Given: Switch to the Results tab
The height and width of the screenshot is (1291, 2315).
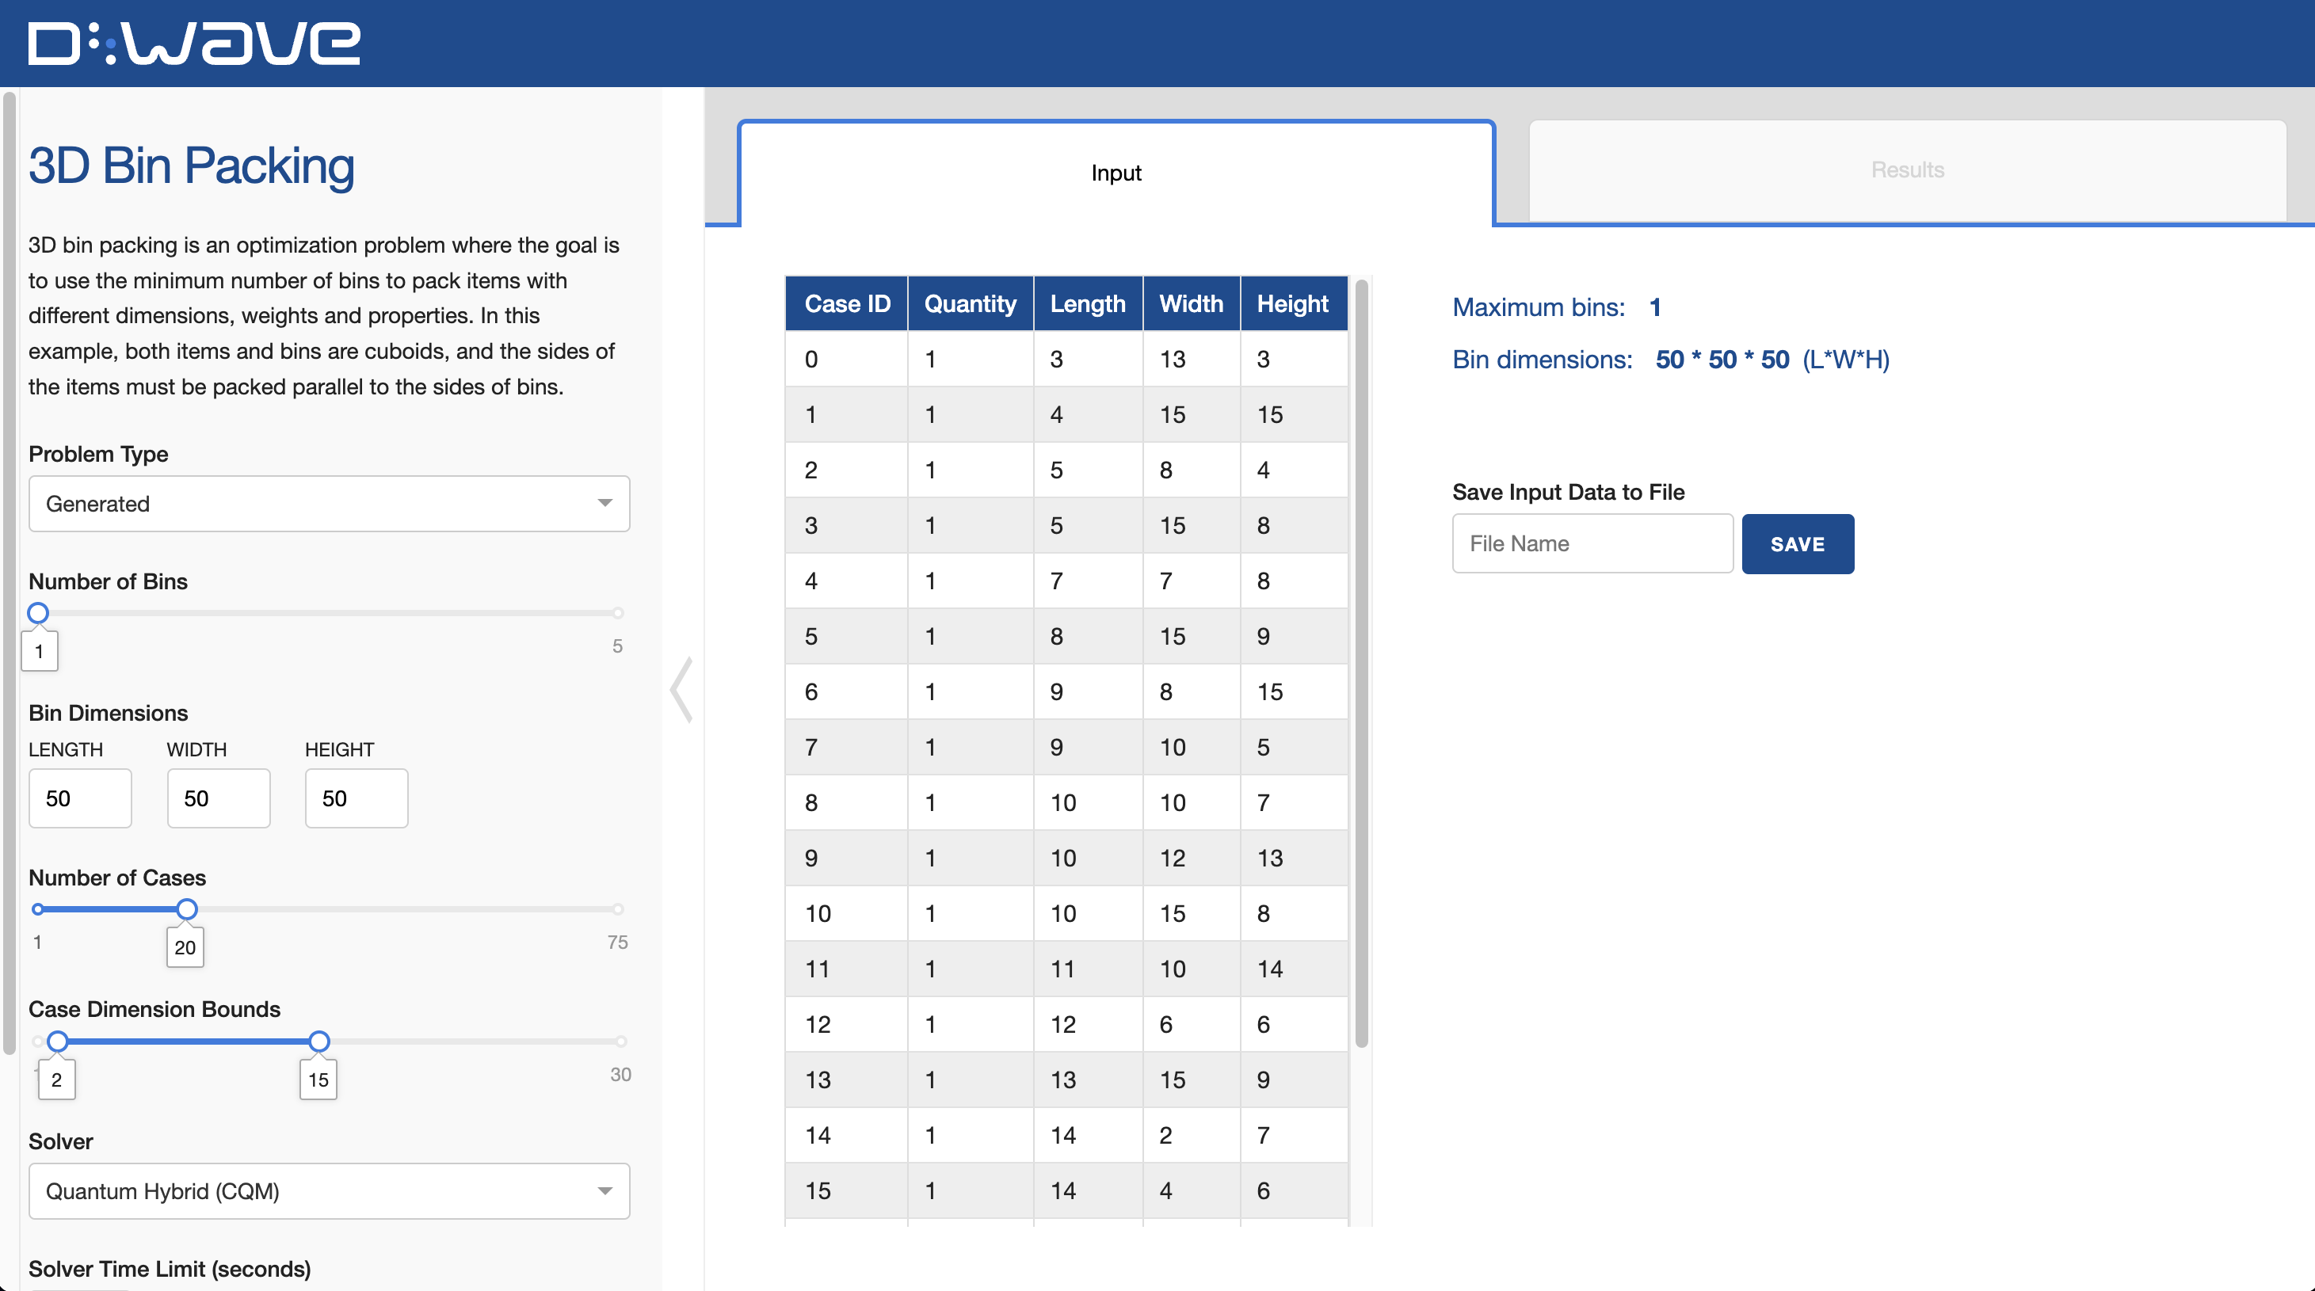Looking at the screenshot, I should [1906, 169].
